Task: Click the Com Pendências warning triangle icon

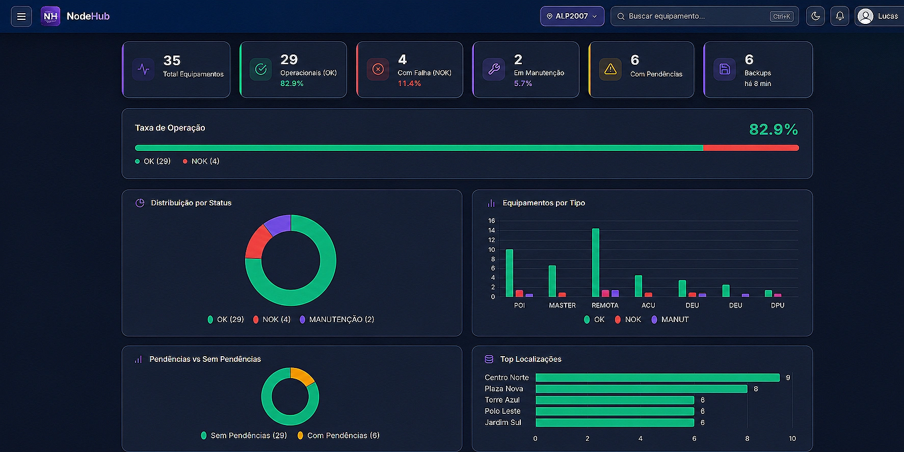Action: click(610, 69)
